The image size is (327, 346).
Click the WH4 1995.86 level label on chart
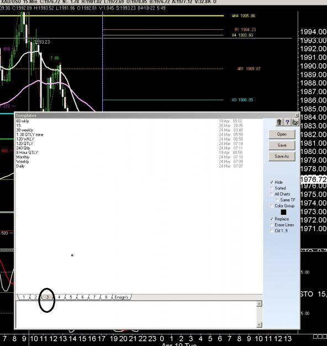[x=244, y=16]
